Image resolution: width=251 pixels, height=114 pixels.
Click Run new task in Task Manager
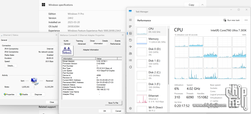tap(232, 20)
